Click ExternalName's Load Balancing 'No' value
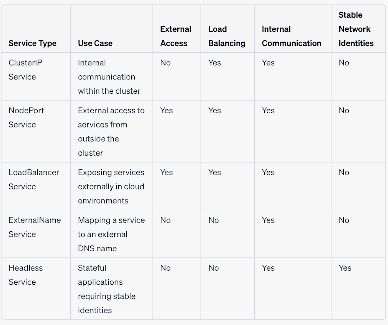The width and height of the screenshot is (388, 325). pos(214,220)
